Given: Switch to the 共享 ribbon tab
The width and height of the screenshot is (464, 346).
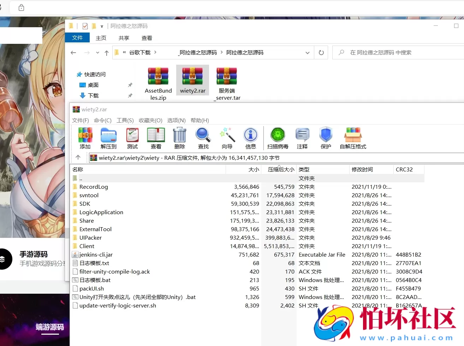Looking at the screenshot, I should click(124, 38).
